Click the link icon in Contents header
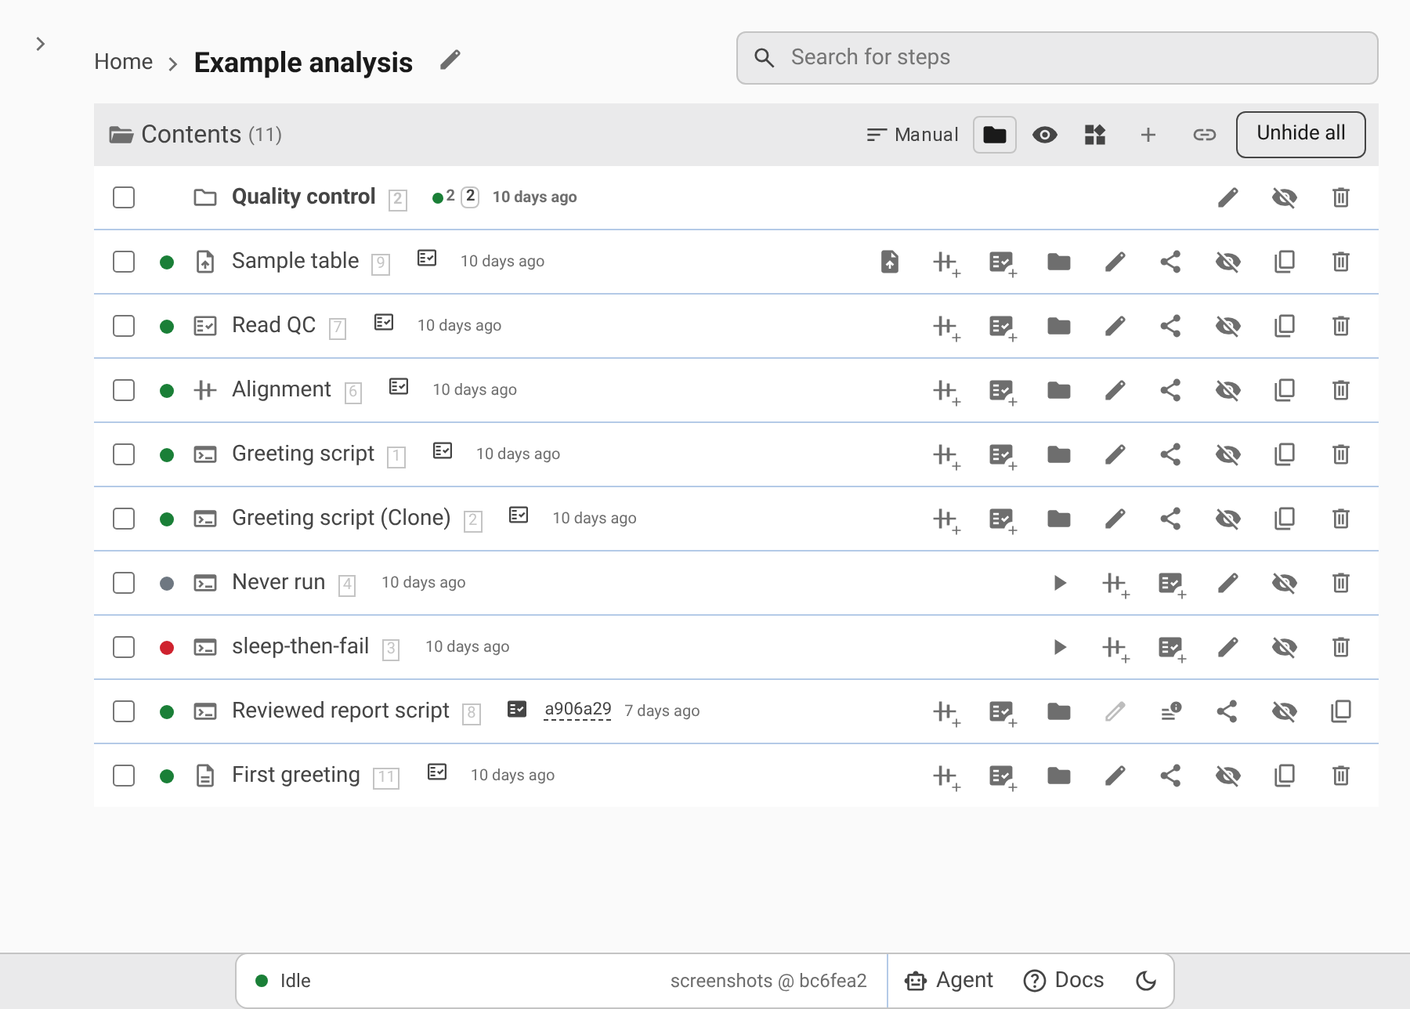Image resolution: width=1410 pixels, height=1009 pixels. click(1205, 135)
